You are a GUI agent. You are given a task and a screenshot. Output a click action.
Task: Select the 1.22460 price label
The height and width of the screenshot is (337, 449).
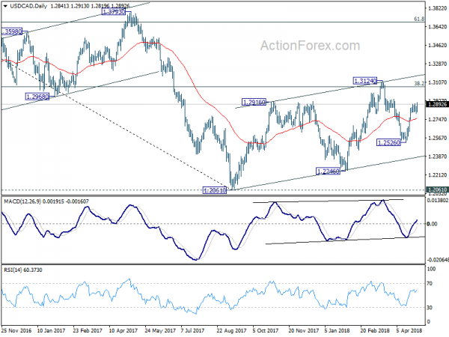(x=328, y=171)
